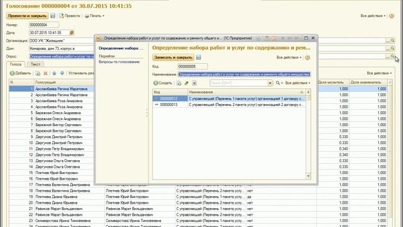Screen dimensions: 403x227
Task: Click the Доля числитель column header
Action: (x=333, y=83)
